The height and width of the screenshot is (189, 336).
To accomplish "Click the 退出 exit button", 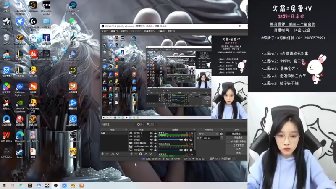I will 236,153.
